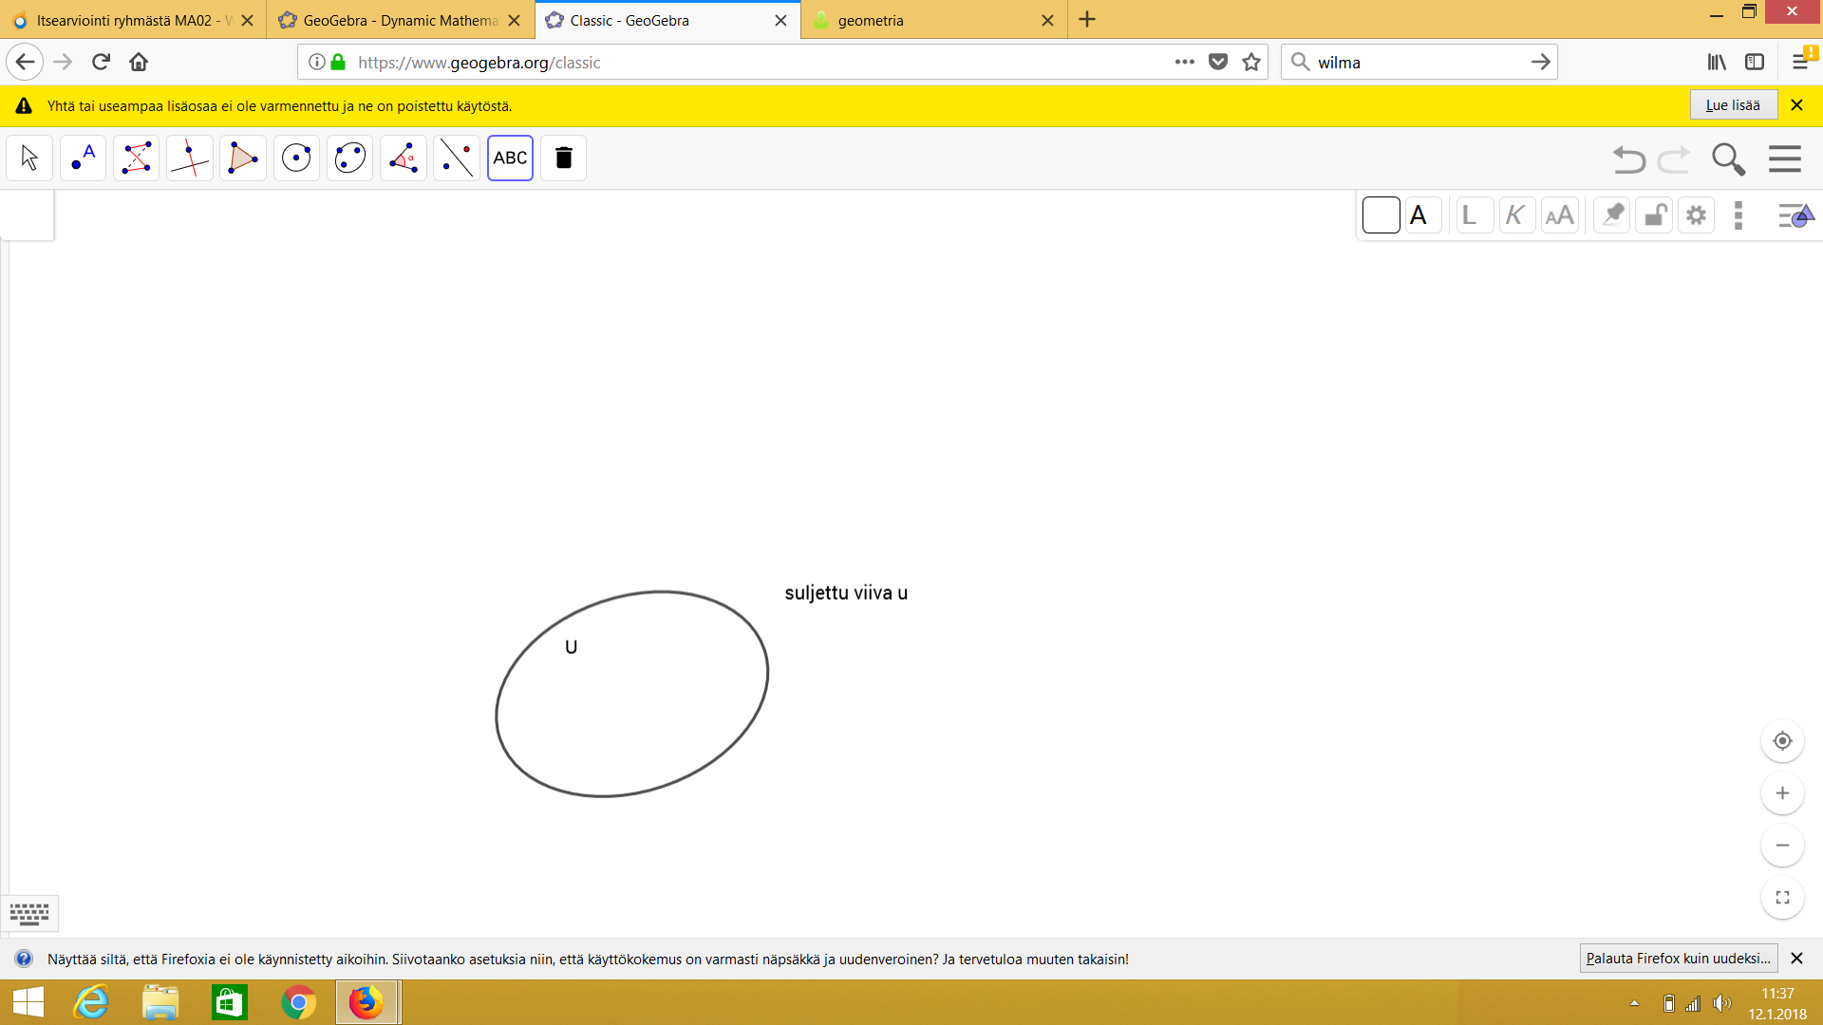The image size is (1823, 1025).
Task: Open the text size AA dropdown
Action: 1559,215
